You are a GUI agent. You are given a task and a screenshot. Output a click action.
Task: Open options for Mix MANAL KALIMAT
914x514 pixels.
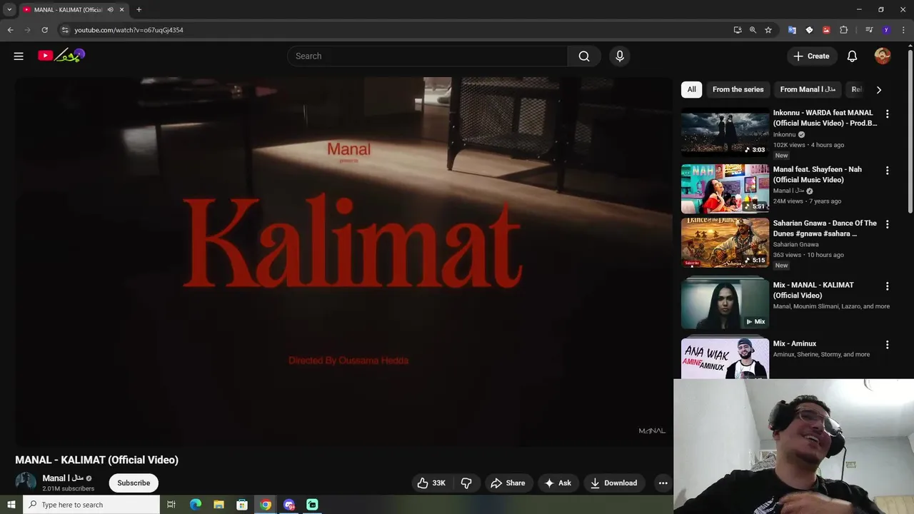[x=887, y=286]
